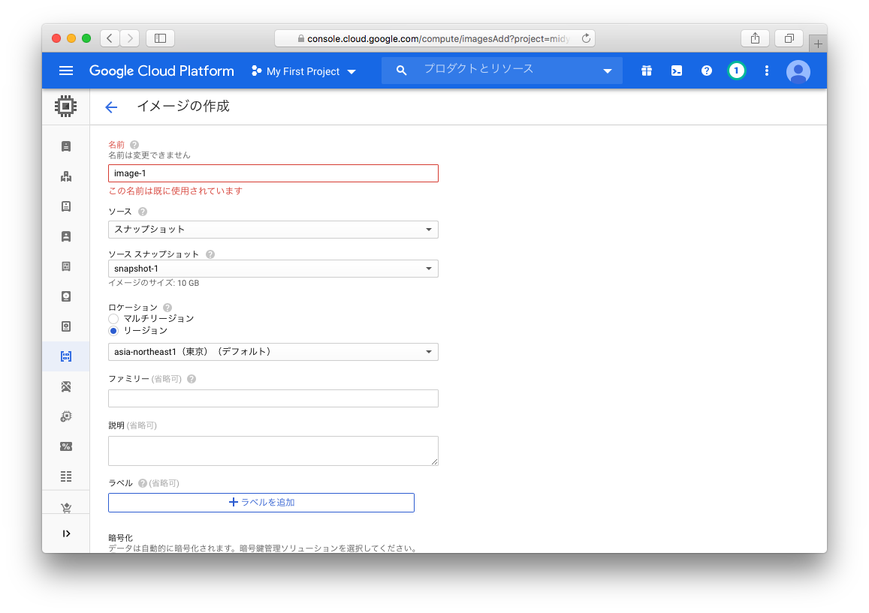
Task: Select the リージョン radio button
Action: (x=114, y=331)
